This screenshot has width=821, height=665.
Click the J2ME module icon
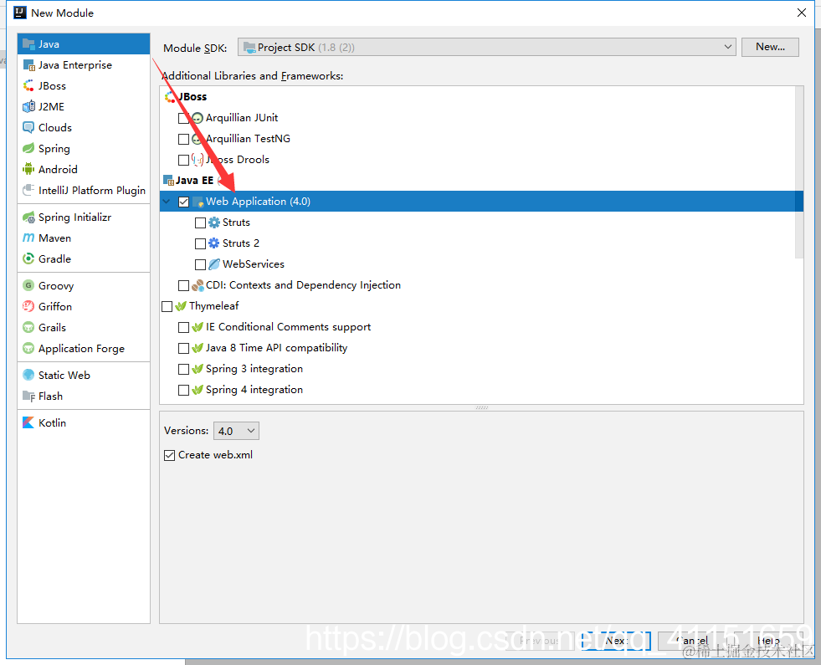click(28, 107)
